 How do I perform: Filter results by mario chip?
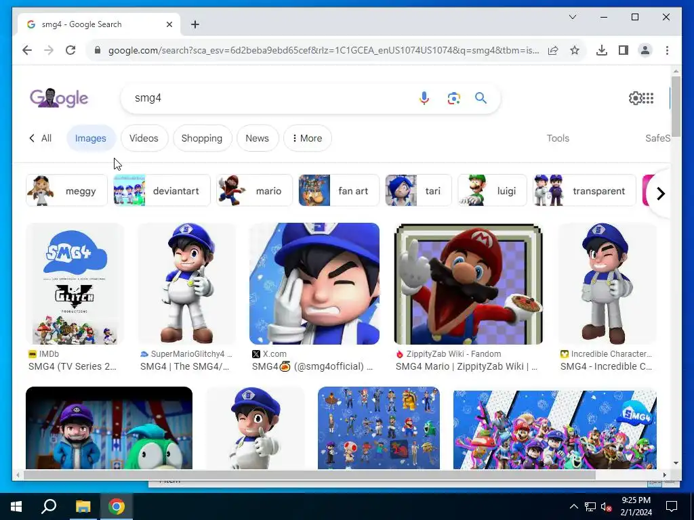pos(255,190)
